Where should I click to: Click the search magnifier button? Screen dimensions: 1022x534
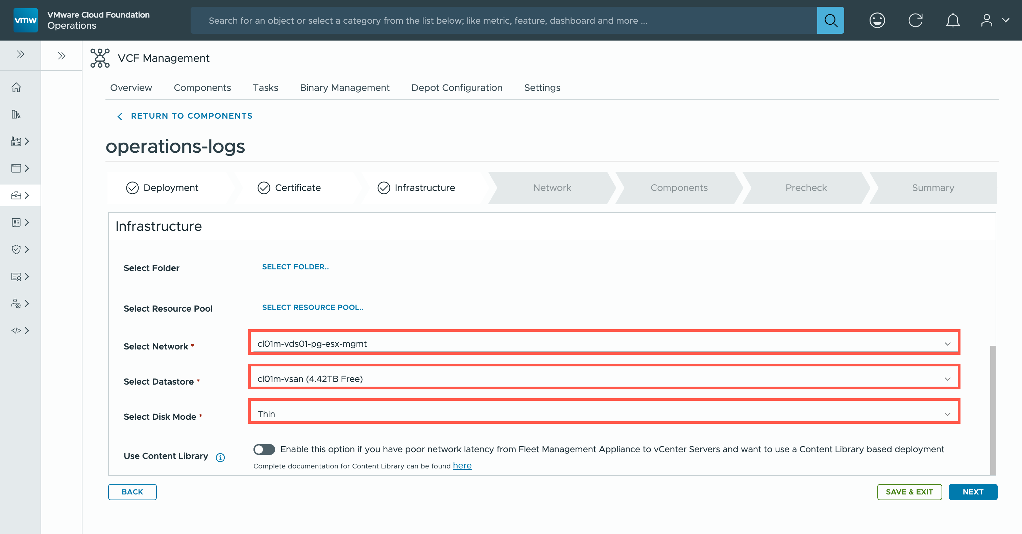tap(830, 20)
